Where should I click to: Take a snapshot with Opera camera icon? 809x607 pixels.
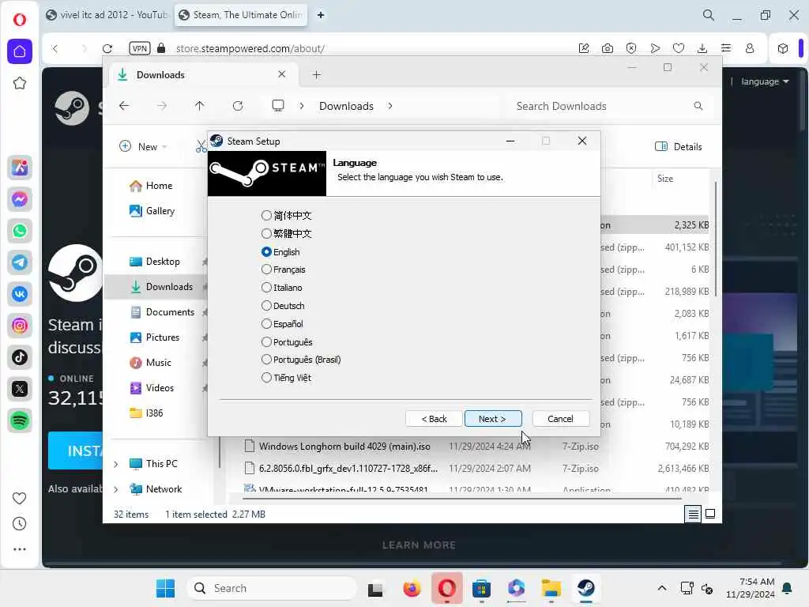608,48
